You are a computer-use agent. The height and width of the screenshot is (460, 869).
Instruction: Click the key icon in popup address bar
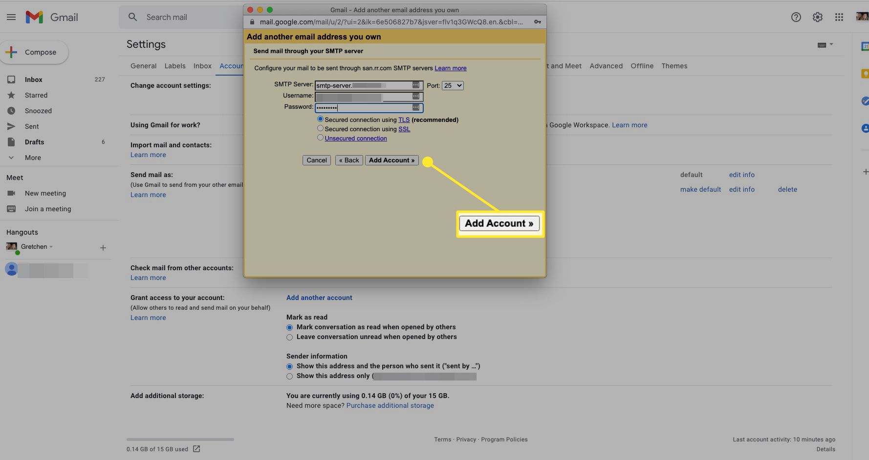click(x=537, y=22)
